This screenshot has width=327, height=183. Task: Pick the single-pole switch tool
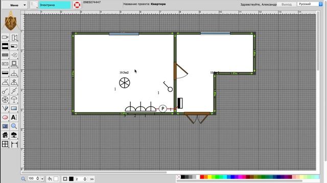(x=5, y=91)
